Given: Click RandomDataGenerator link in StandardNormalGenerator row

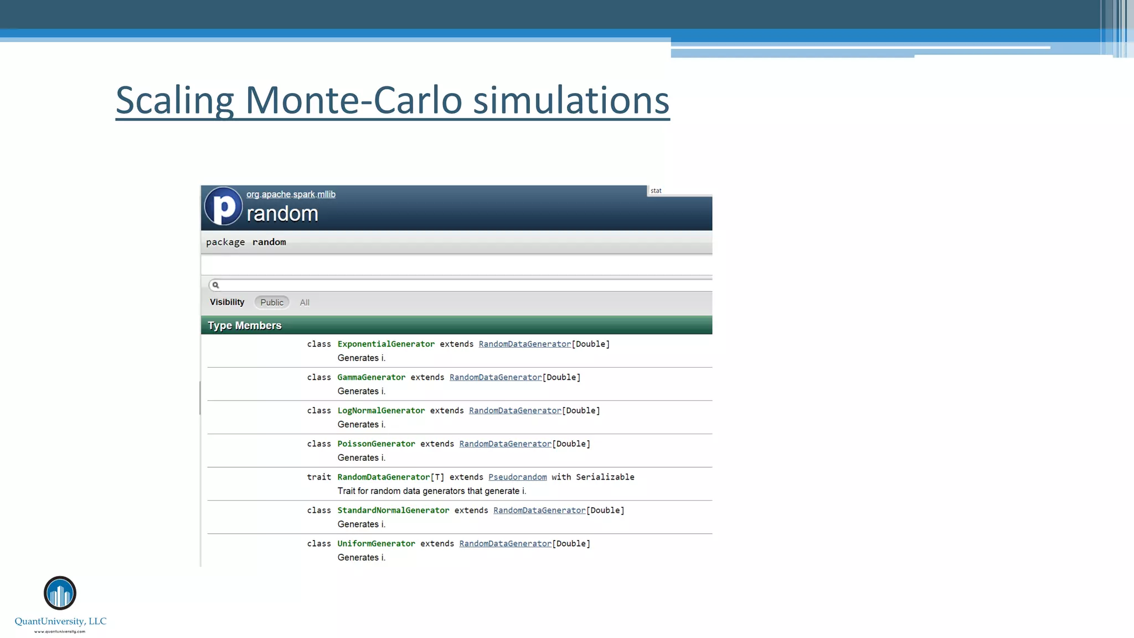Looking at the screenshot, I should click(x=539, y=510).
